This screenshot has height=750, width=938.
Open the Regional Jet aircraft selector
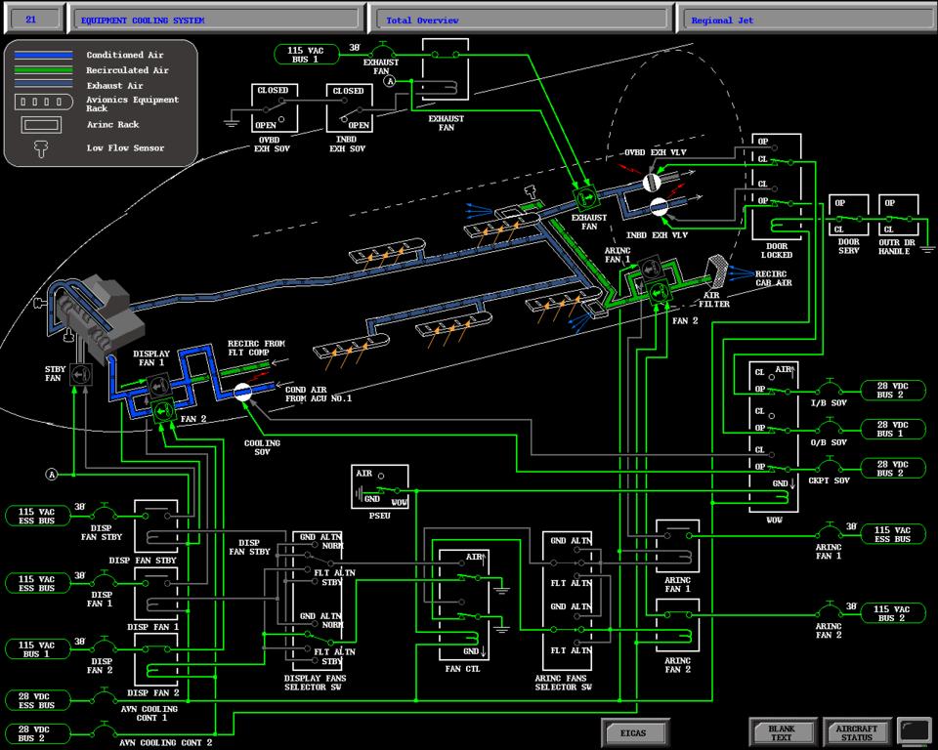[x=805, y=20]
